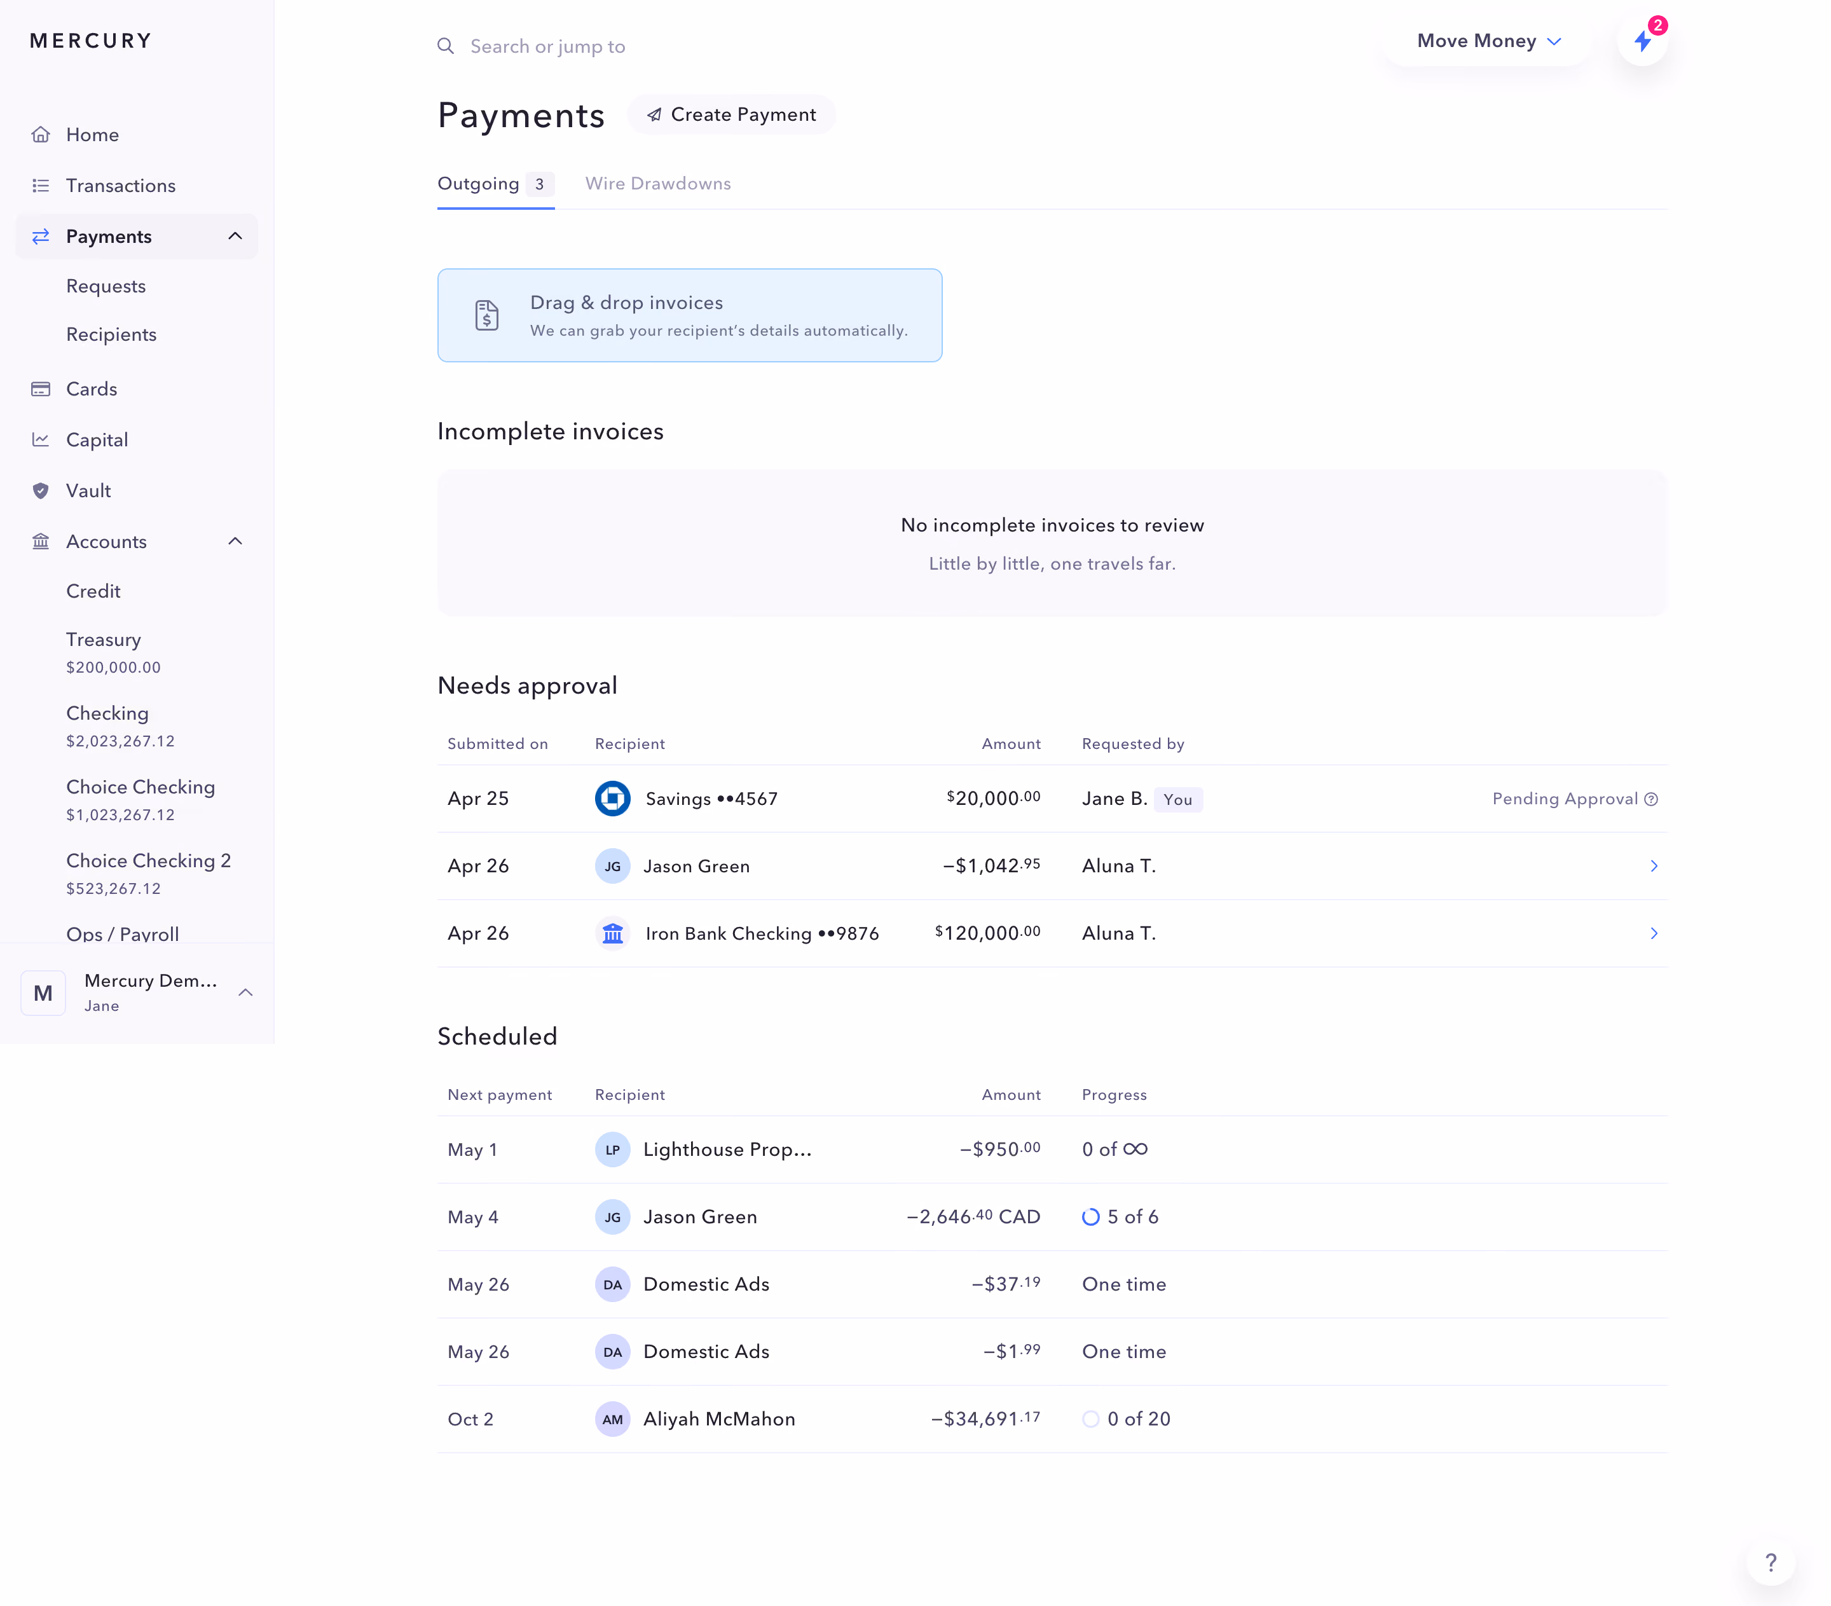Open the help question mark button

[x=1770, y=1562]
